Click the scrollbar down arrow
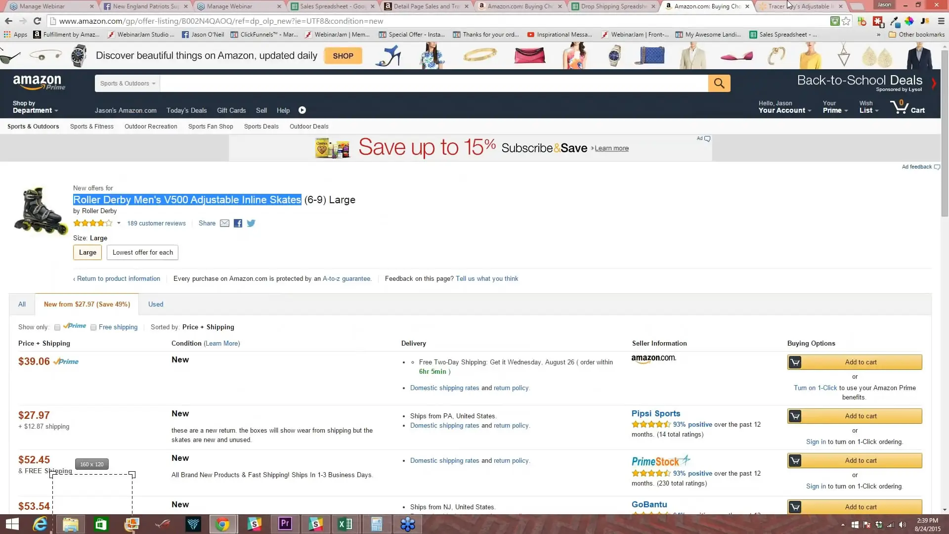 point(945,510)
